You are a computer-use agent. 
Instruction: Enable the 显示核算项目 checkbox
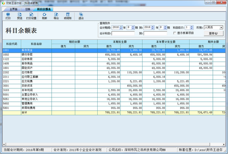(174, 33)
